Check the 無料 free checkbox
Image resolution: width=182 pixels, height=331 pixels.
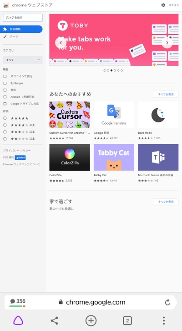coord(5,90)
